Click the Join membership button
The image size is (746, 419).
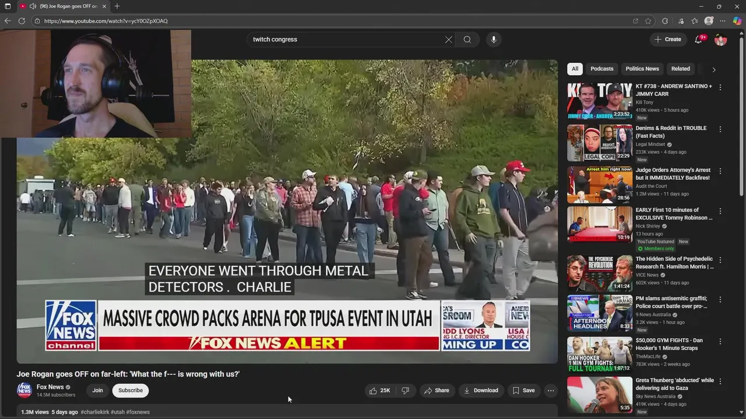click(x=97, y=390)
